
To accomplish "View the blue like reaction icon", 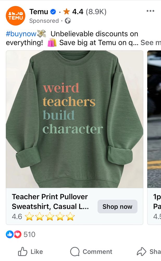I will point(10,234).
